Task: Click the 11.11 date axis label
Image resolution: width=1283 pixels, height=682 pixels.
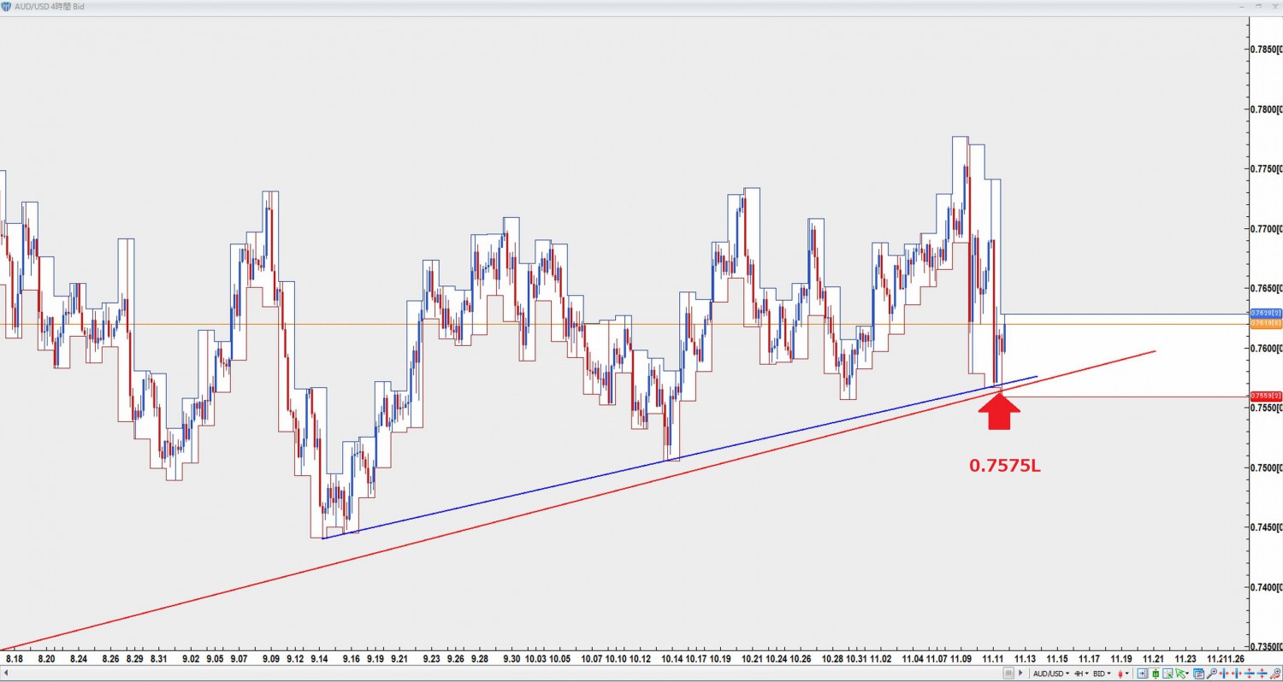Action: tap(992, 659)
